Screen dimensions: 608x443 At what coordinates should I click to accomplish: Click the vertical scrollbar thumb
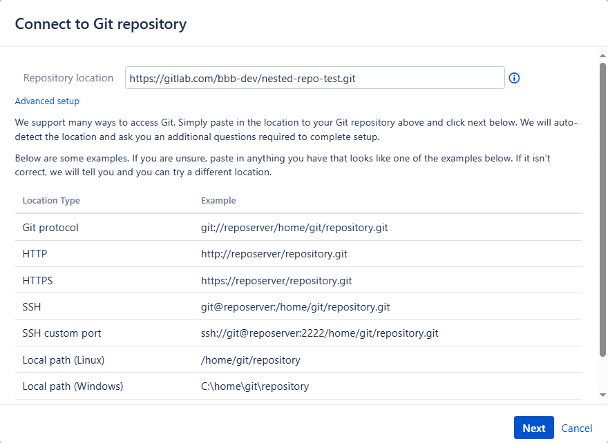point(602,207)
